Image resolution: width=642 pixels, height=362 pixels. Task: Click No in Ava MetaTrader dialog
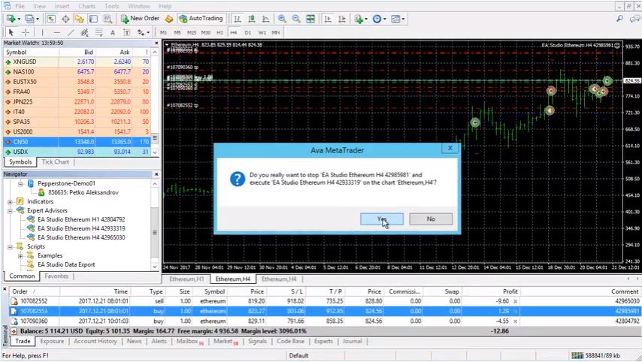tap(431, 219)
